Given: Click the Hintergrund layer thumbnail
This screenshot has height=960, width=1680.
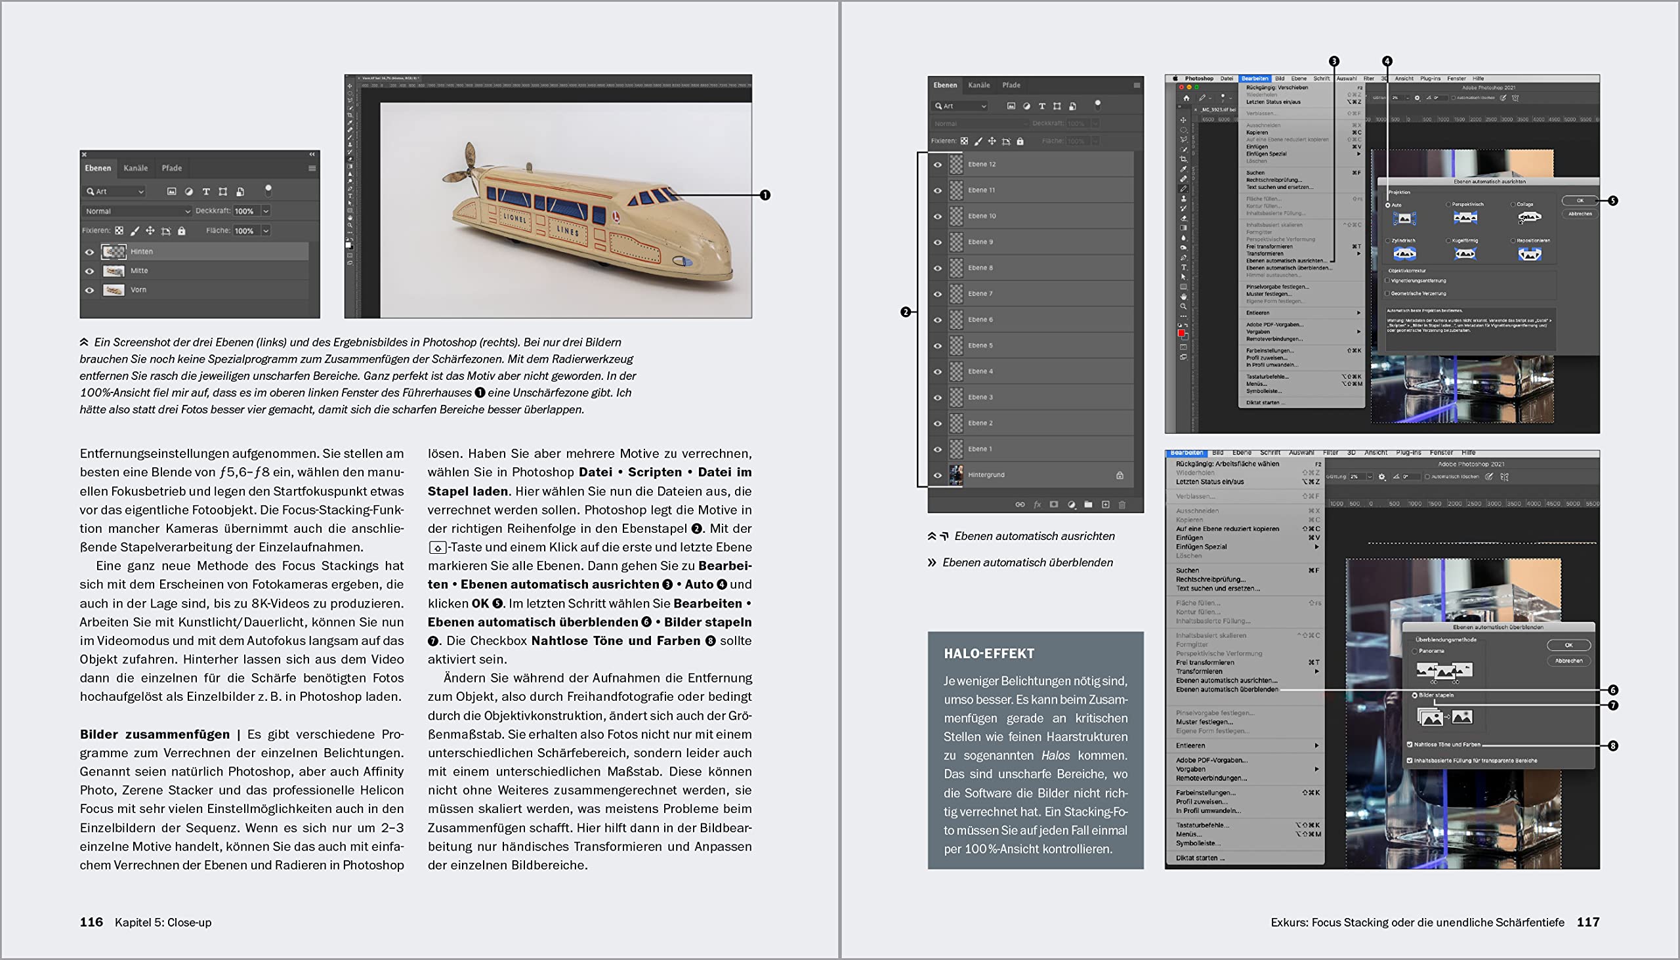Looking at the screenshot, I should 956,474.
